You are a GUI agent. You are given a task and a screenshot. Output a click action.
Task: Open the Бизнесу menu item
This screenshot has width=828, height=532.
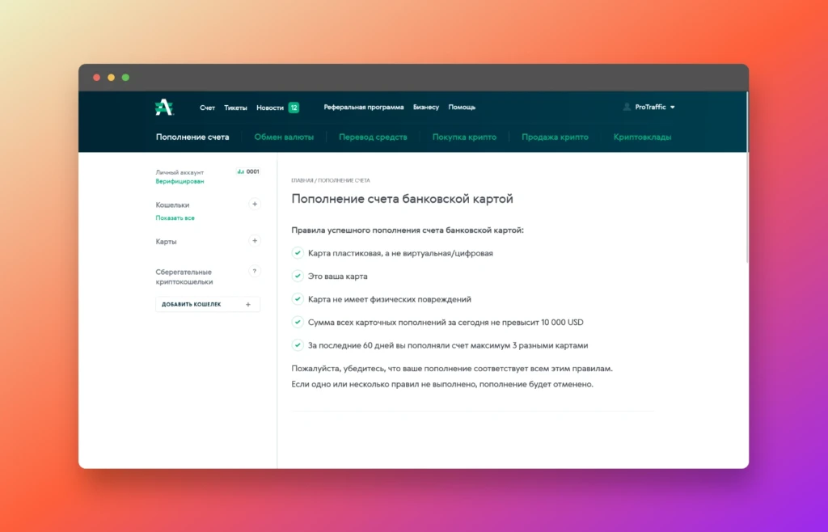click(426, 108)
